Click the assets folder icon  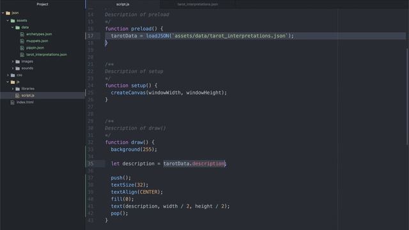tap(13, 20)
